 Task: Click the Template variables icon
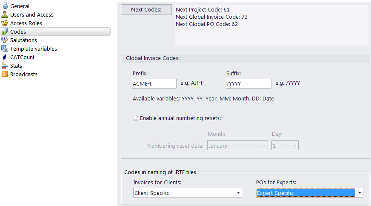point(5,49)
